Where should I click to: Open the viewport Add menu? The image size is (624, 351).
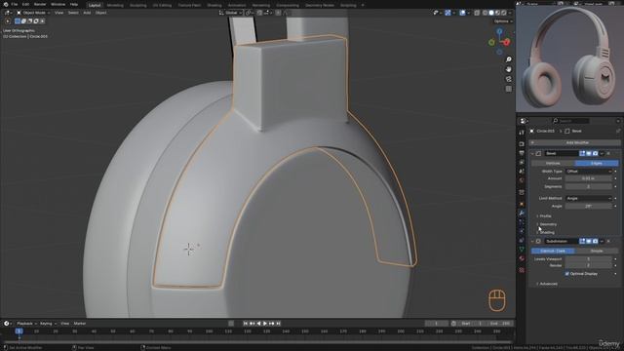pyautogui.click(x=87, y=13)
